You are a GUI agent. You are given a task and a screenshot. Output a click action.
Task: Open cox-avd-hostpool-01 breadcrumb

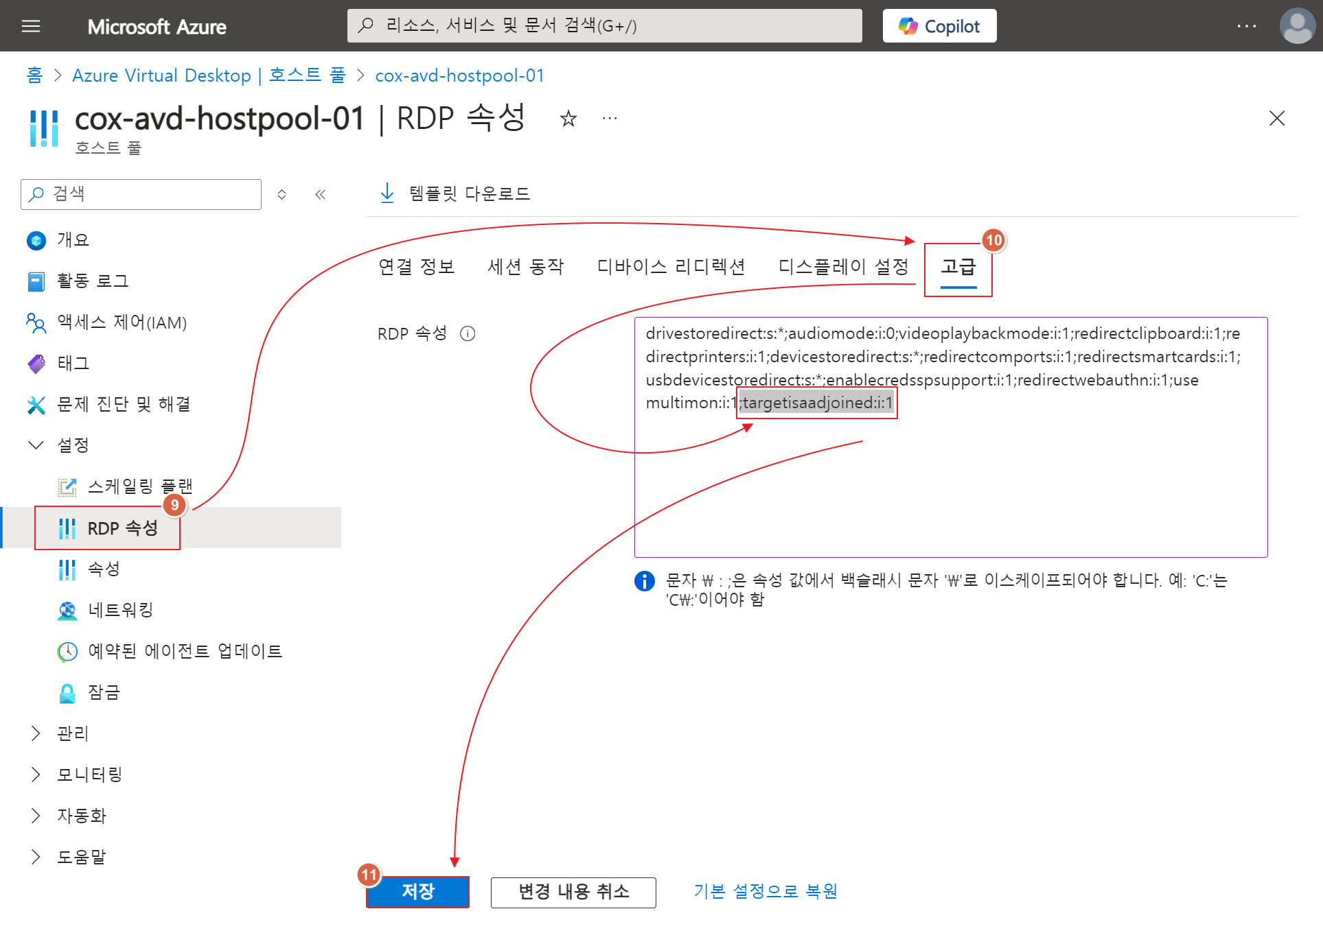click(459, 75)
